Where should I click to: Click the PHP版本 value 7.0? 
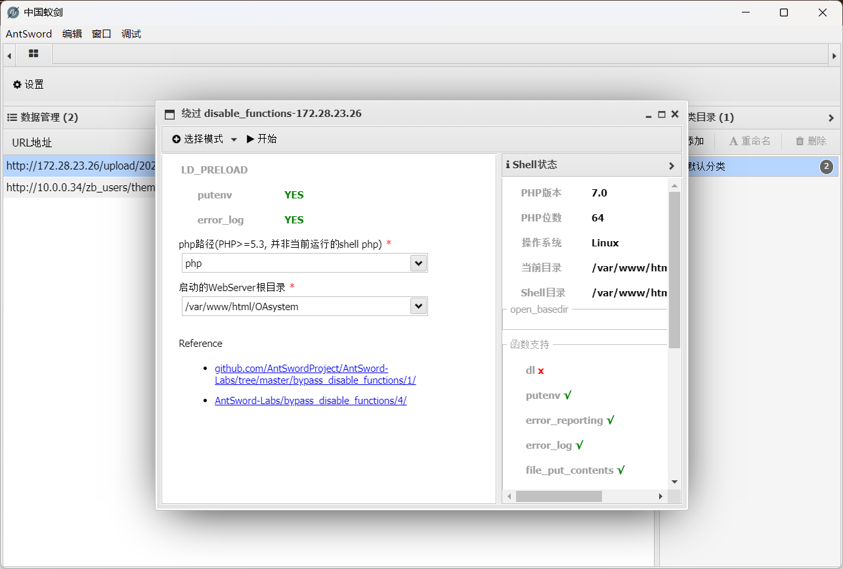pyautogui.click(x=599, y=193)
